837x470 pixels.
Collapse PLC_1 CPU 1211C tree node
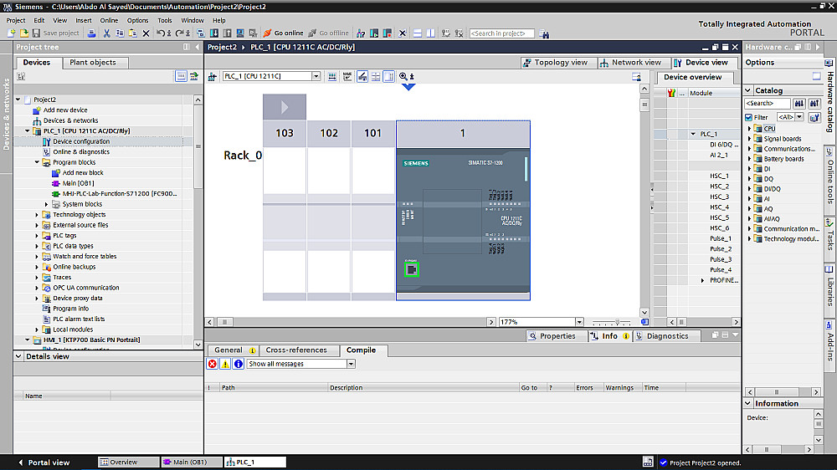[28, 130]
